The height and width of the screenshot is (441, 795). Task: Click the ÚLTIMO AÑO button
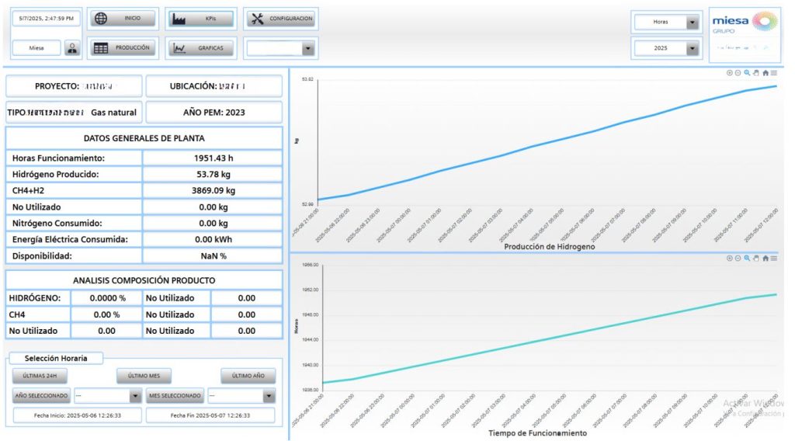pos(248,376)
